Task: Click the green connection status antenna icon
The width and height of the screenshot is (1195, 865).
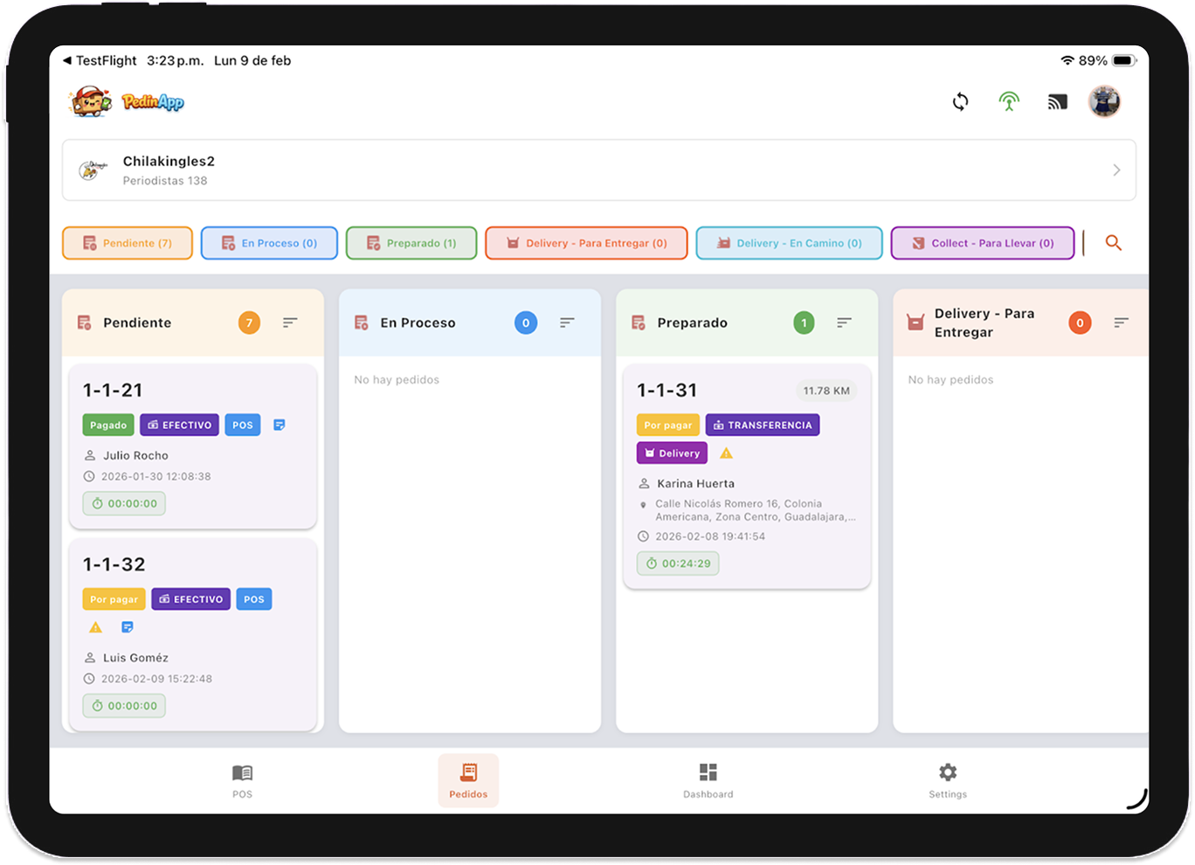Action: (x=1009, y=101)
